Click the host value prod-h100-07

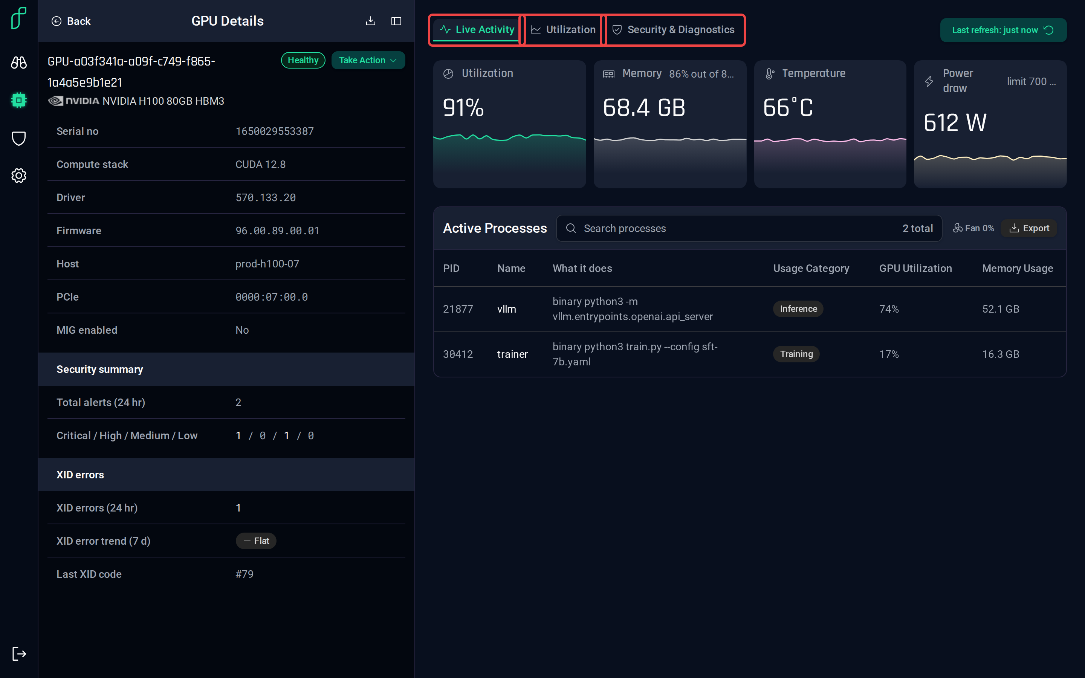267,264
